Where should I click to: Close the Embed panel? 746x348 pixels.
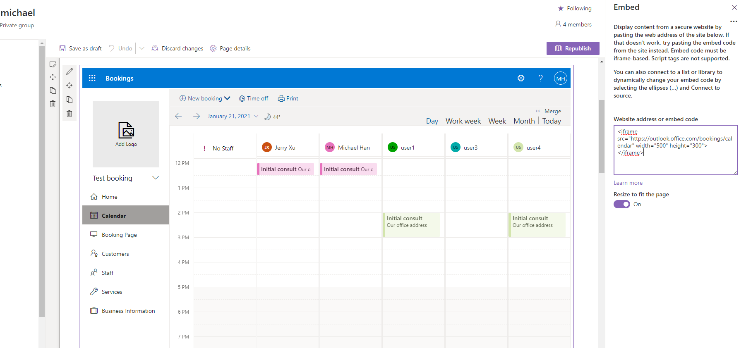coord(734,7)
